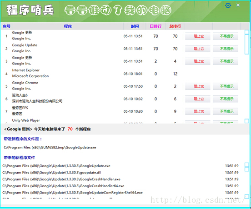Screen dimensions: 251x209
Task: Select the goopdate.dll file entry
Action: pyautogui.click(x=51, y=173)
